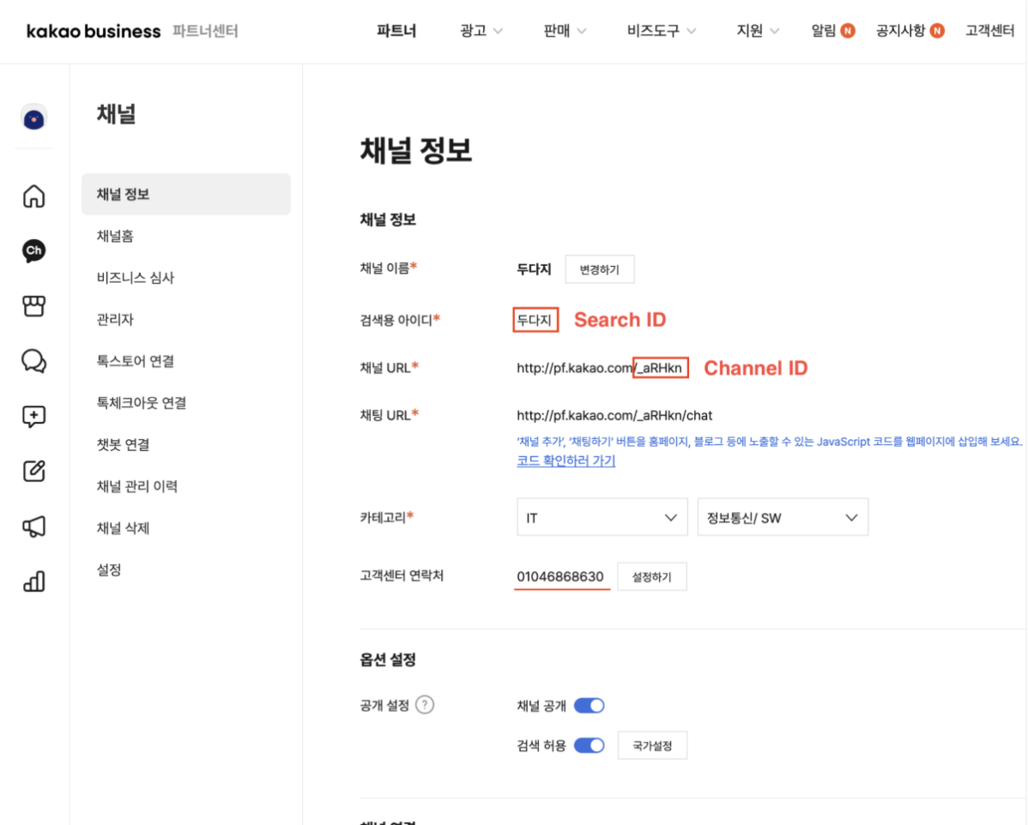Select 채널 관리 이력 in the side menu

137,486
